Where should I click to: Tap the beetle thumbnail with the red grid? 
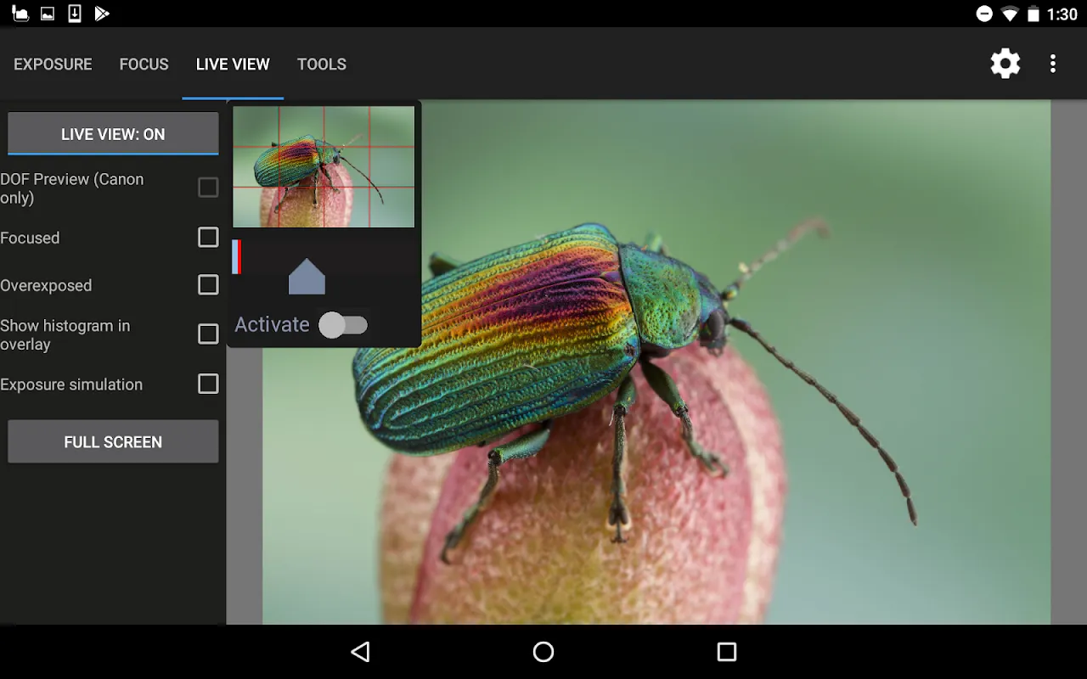[324, 166]
